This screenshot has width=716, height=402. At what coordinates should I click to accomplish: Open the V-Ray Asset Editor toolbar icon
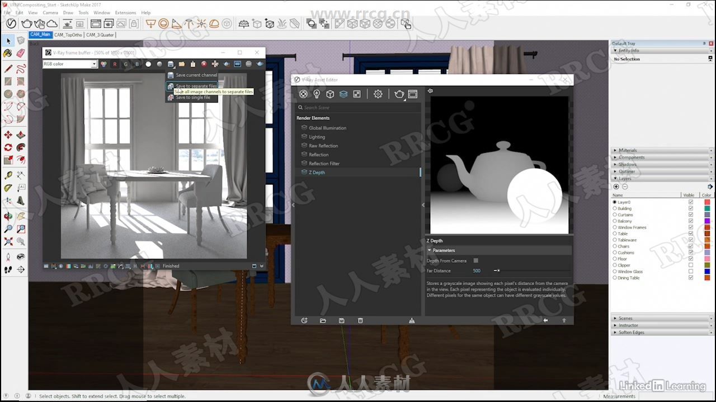point(11,23)
